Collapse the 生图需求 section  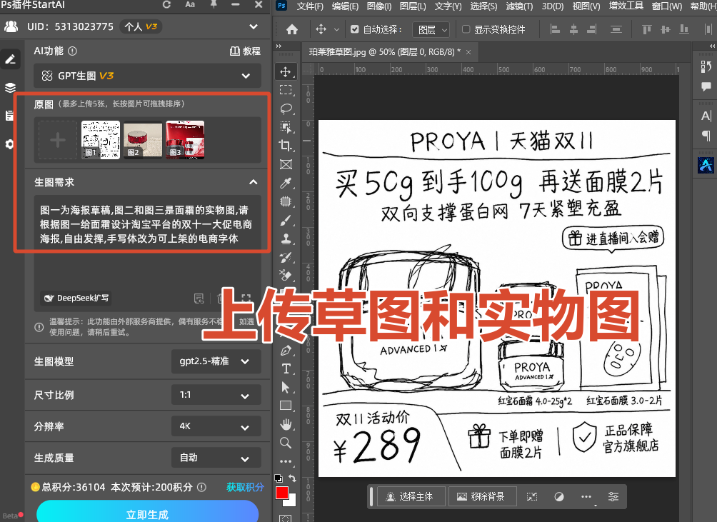coord(253,182)
